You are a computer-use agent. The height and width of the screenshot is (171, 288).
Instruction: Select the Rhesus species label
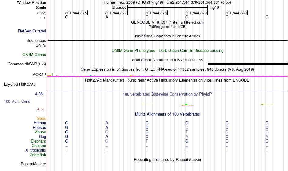click(x=39, y=127)
